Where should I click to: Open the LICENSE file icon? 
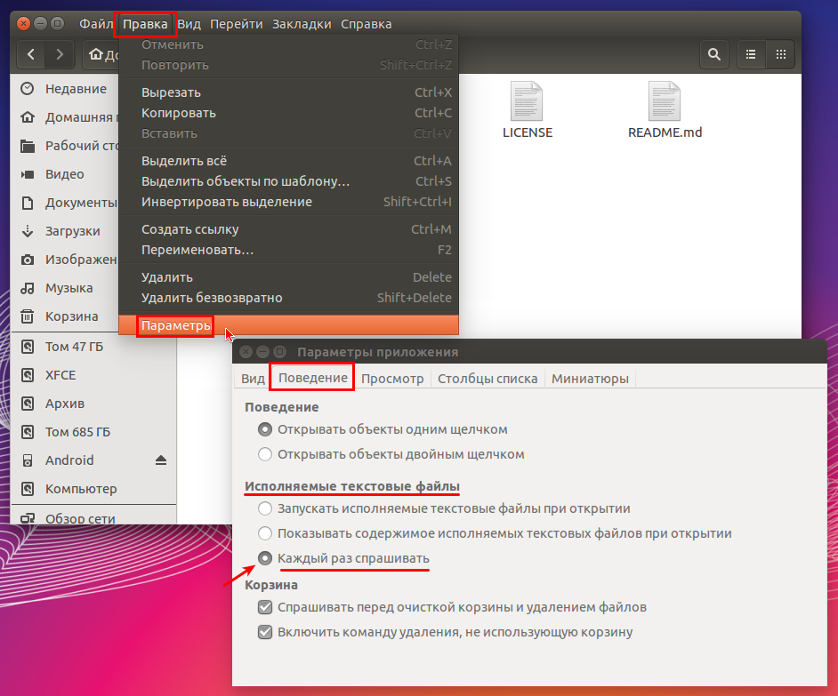(527, 101)
